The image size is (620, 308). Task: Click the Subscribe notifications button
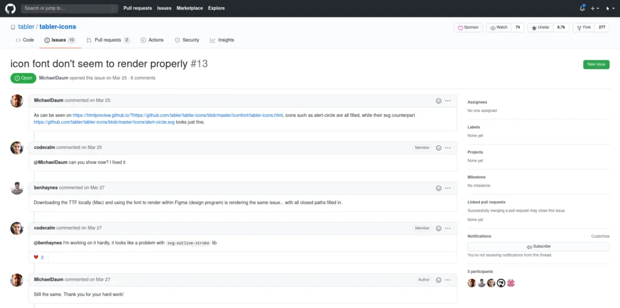pyautogui.click(x=538, y=247)
